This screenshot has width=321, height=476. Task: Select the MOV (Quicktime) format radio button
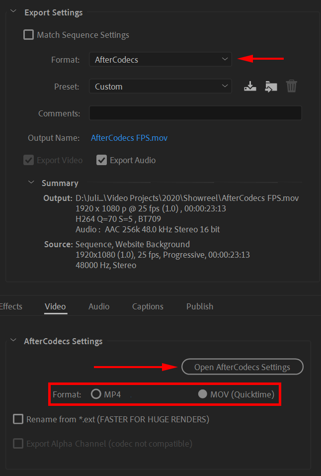coord(202,393)
